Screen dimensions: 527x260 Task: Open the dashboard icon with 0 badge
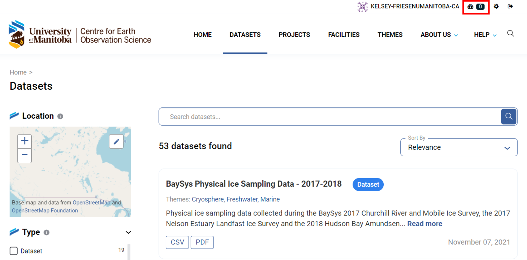pyautogui.click(x=475, y=7)
